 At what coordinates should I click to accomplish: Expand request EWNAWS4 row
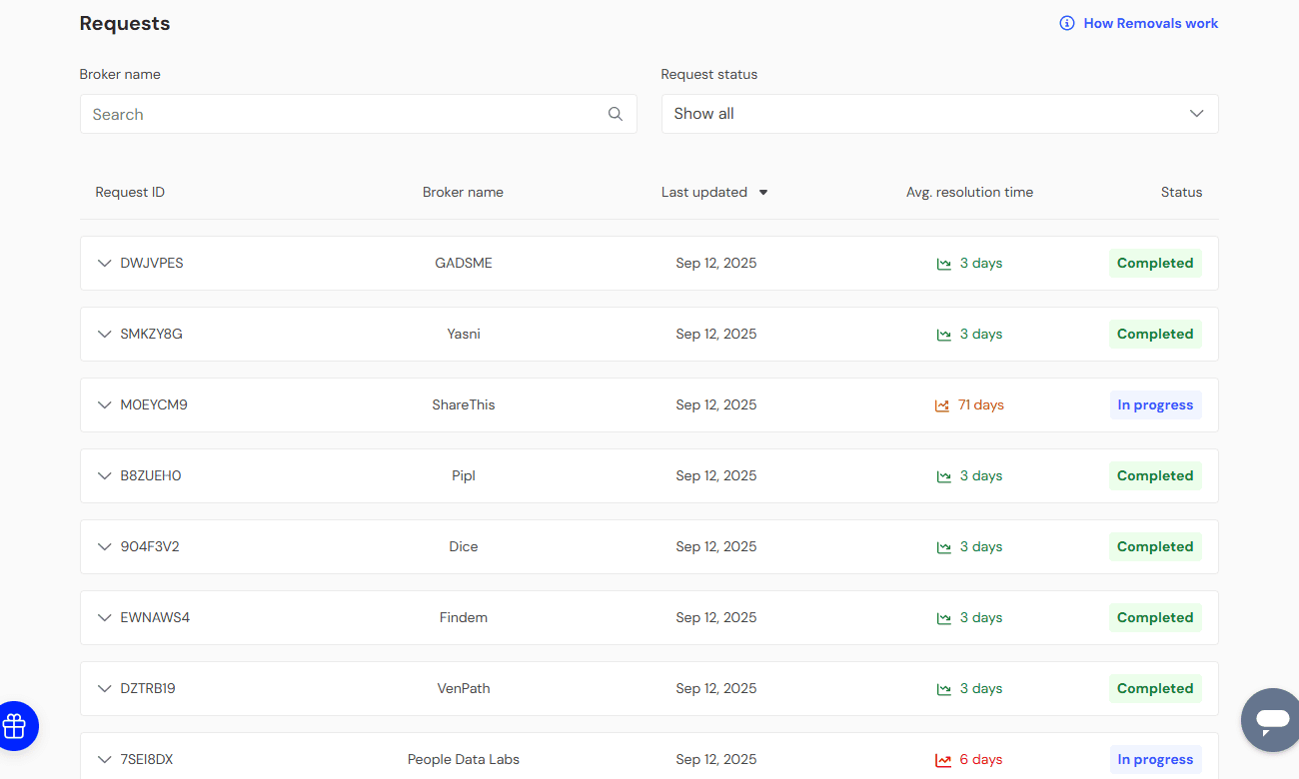click(104, 618)
